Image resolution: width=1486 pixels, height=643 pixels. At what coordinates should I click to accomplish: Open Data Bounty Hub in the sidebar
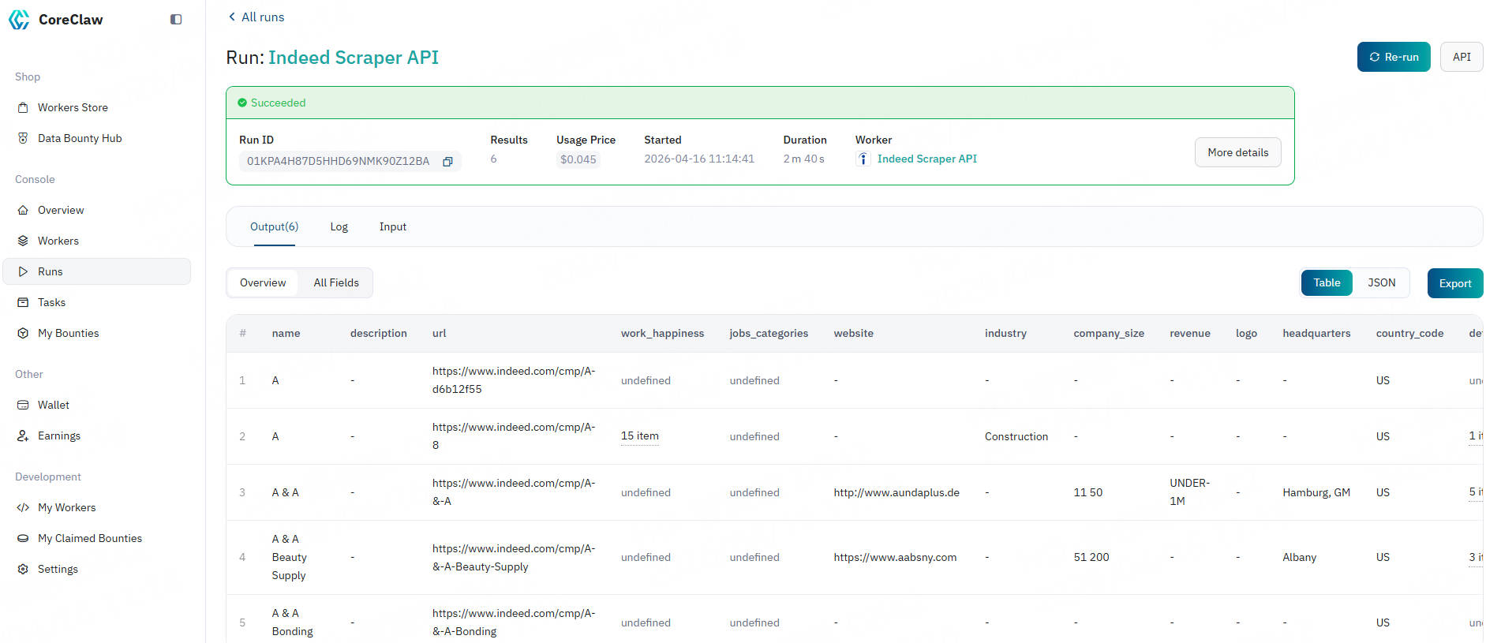click(x=80, y=138)
